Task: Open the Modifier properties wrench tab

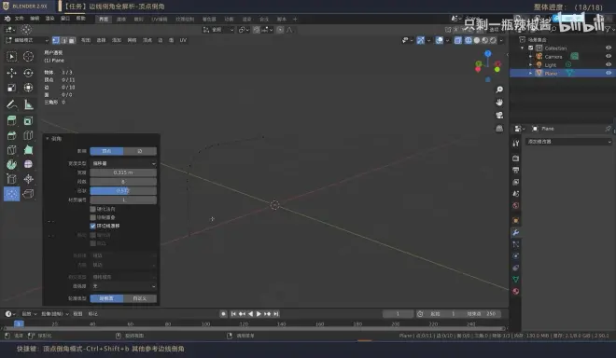Action: pos(516,232)
